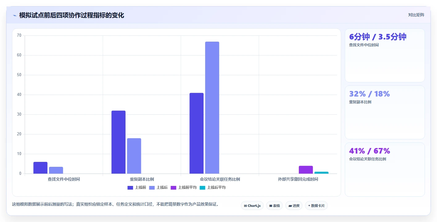
Task: Open the 6分钟 / 3.5分钟 data card
Action: pos(385,55)
